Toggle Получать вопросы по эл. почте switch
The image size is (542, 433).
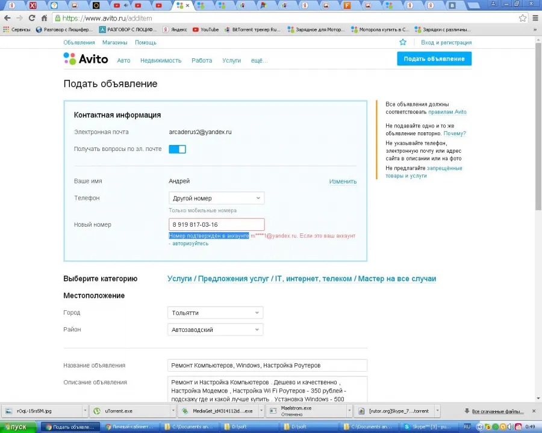coord(177,149)
